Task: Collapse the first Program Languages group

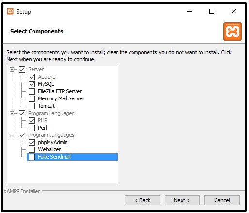Action: point(12,113)
